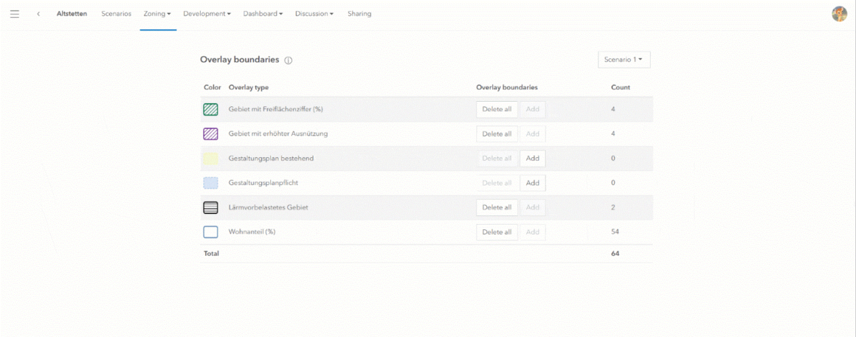Click the disabled Add button for Wohnanteil
Viewport: 856px width, 337px height.
tap(532, 232)
